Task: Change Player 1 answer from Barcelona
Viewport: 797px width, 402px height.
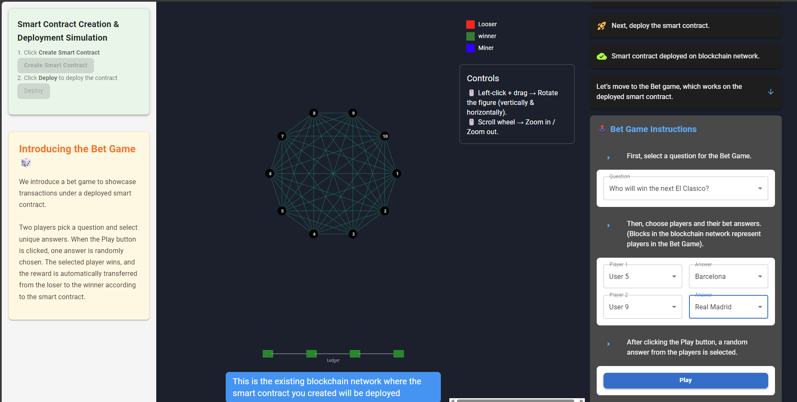Action: [728, 276]
